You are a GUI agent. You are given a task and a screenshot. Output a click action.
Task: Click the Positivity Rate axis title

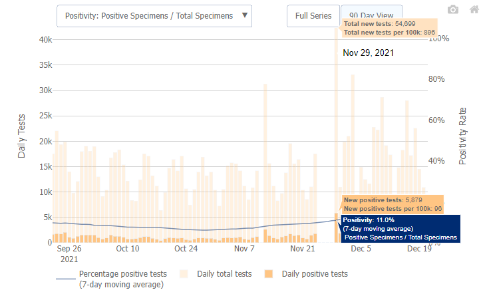[463, 135]
